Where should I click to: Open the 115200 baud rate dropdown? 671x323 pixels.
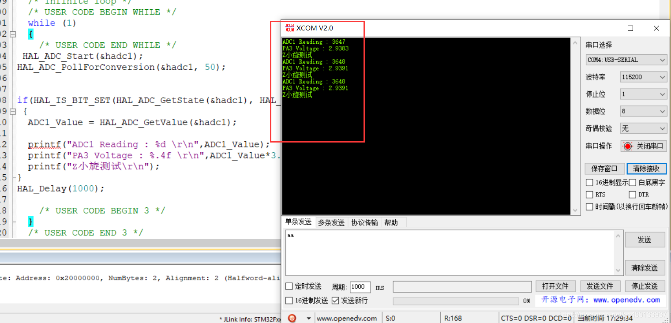[x=643, y=77]
